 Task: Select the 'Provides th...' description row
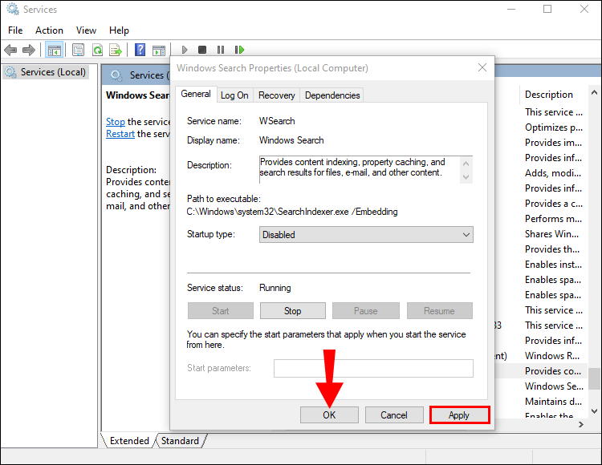click(553, 249)
